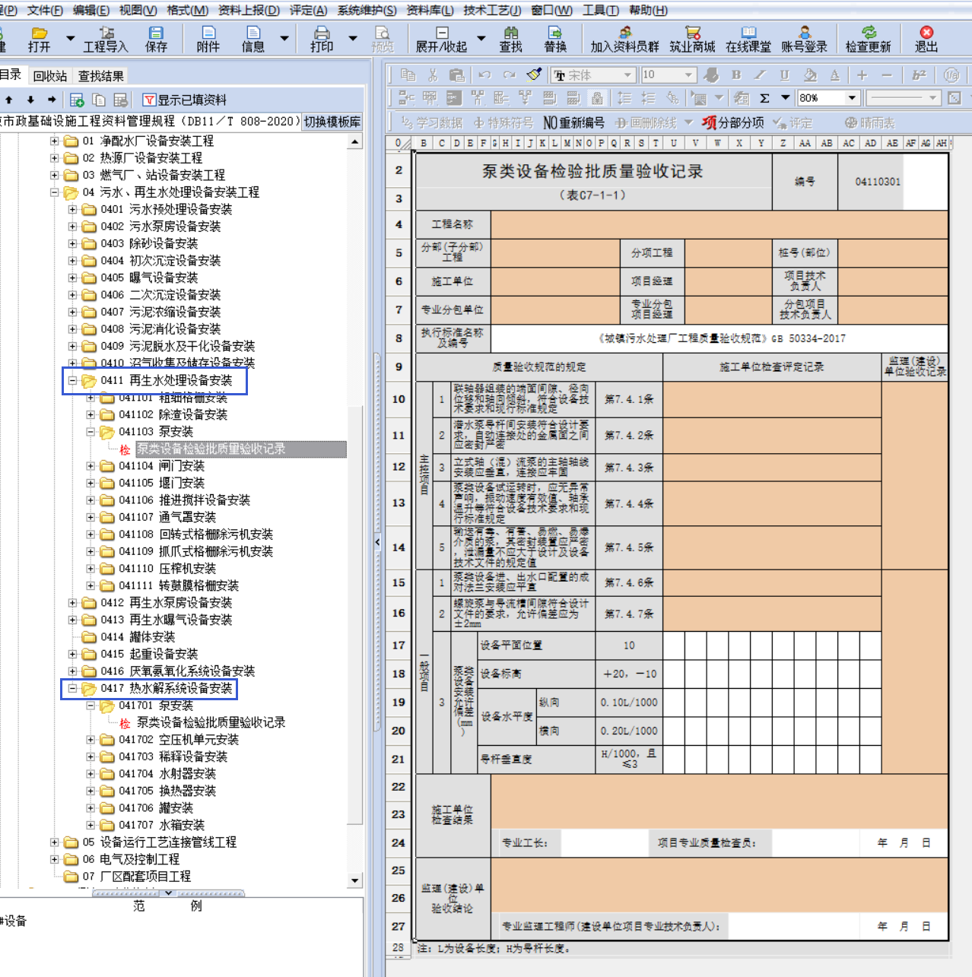Click the move-right arrow in tree toolbar
Screen dimensions: 972x977
[x=52, y=100]
